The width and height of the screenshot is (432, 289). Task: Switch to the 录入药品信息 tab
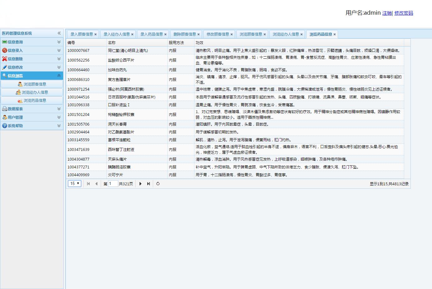[x=151, y=34]
